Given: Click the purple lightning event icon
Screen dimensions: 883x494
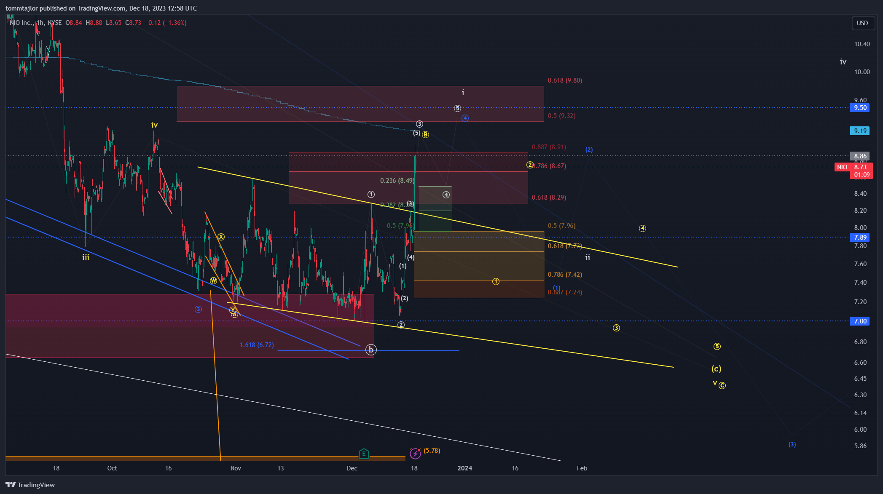Looking at the screenshot, I should tap(415, 453).
